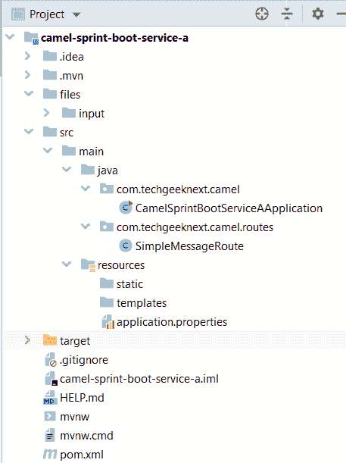
Task: Click the Select Opened File crosshair icon
Action: coord(262,14)
